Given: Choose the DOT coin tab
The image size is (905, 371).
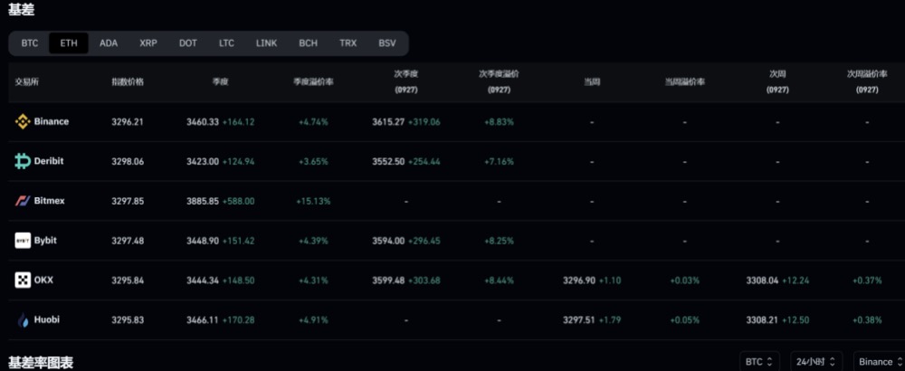Looking at the screenshot, I should point(188,43).
